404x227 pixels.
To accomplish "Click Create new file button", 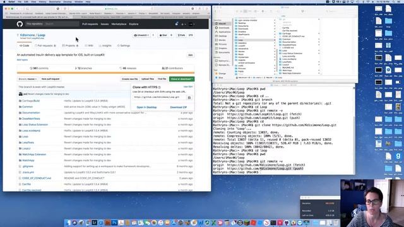I will coord(129,79).
